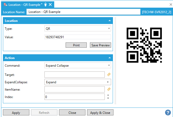This screenshot has height=117, width=173.
Task: Close the Location - QR Example tab
Action: (50, 4)
